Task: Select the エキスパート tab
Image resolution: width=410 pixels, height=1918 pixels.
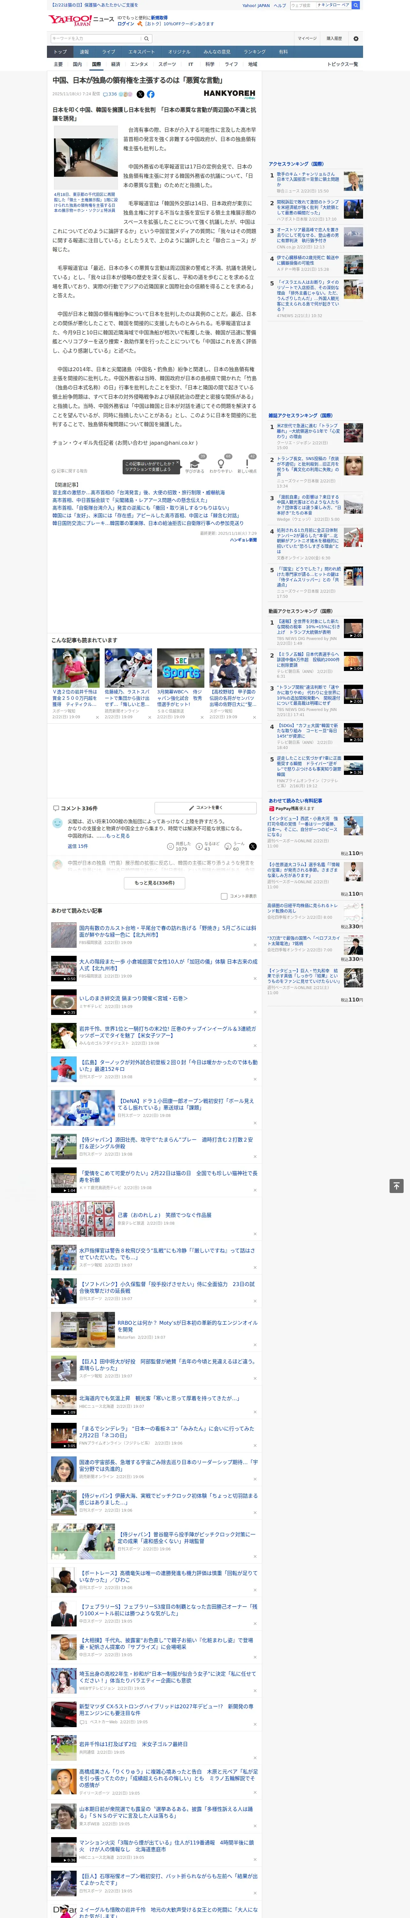Action: point(141,52)
